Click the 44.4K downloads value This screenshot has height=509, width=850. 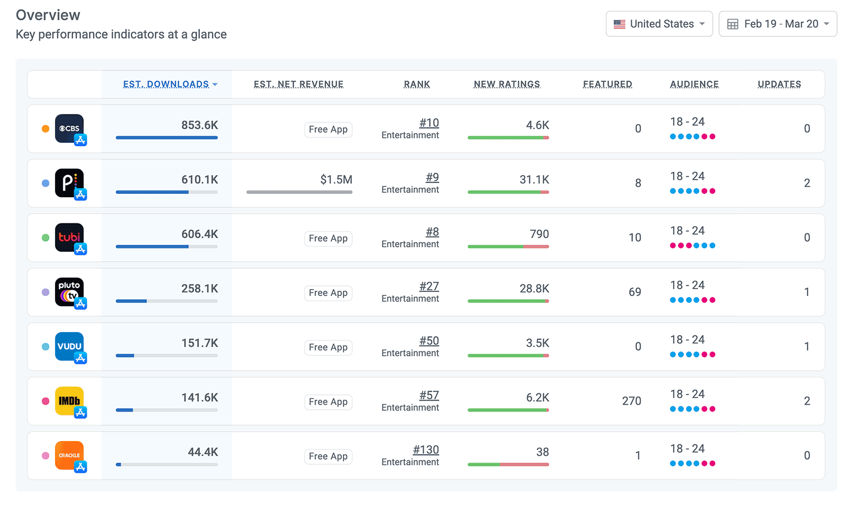click(203, 452)
